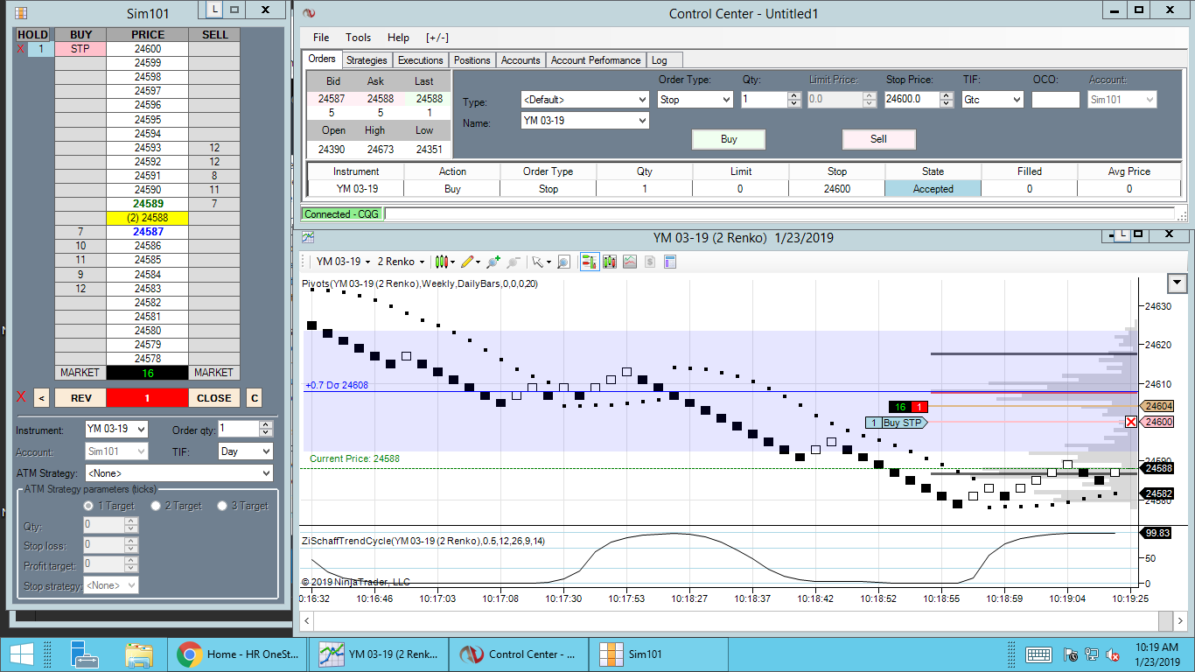Click the network tray icon

coord(1091,654)
